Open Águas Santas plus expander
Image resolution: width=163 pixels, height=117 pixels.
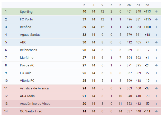(x=156, y=35)
